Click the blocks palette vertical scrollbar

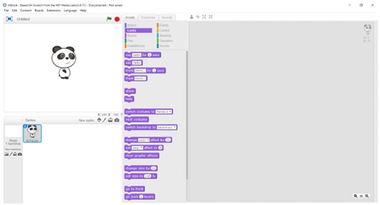[187, 115]
